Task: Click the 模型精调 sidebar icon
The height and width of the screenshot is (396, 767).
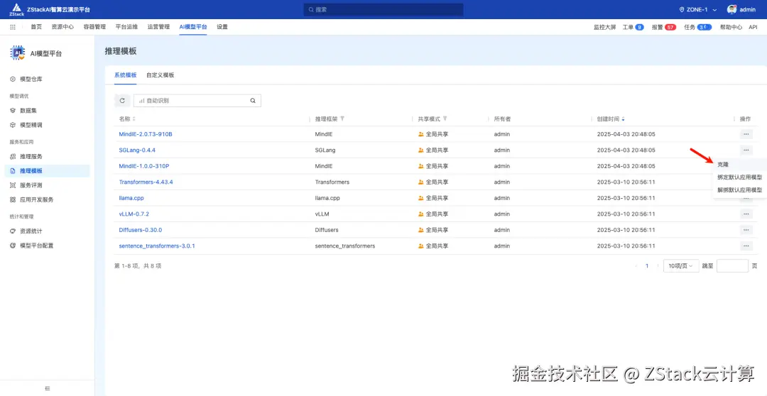Action: [13, 125]
